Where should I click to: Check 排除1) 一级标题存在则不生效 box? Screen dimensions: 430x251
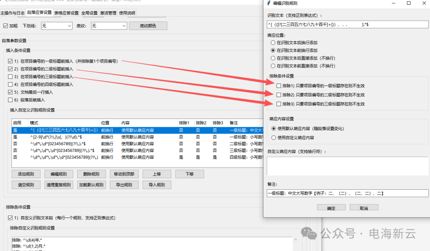(279, 86)
